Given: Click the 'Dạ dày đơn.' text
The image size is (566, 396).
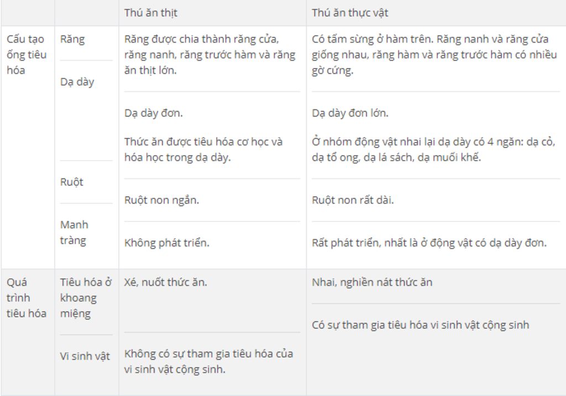Looking at the screenshot, I should point(154,113).
